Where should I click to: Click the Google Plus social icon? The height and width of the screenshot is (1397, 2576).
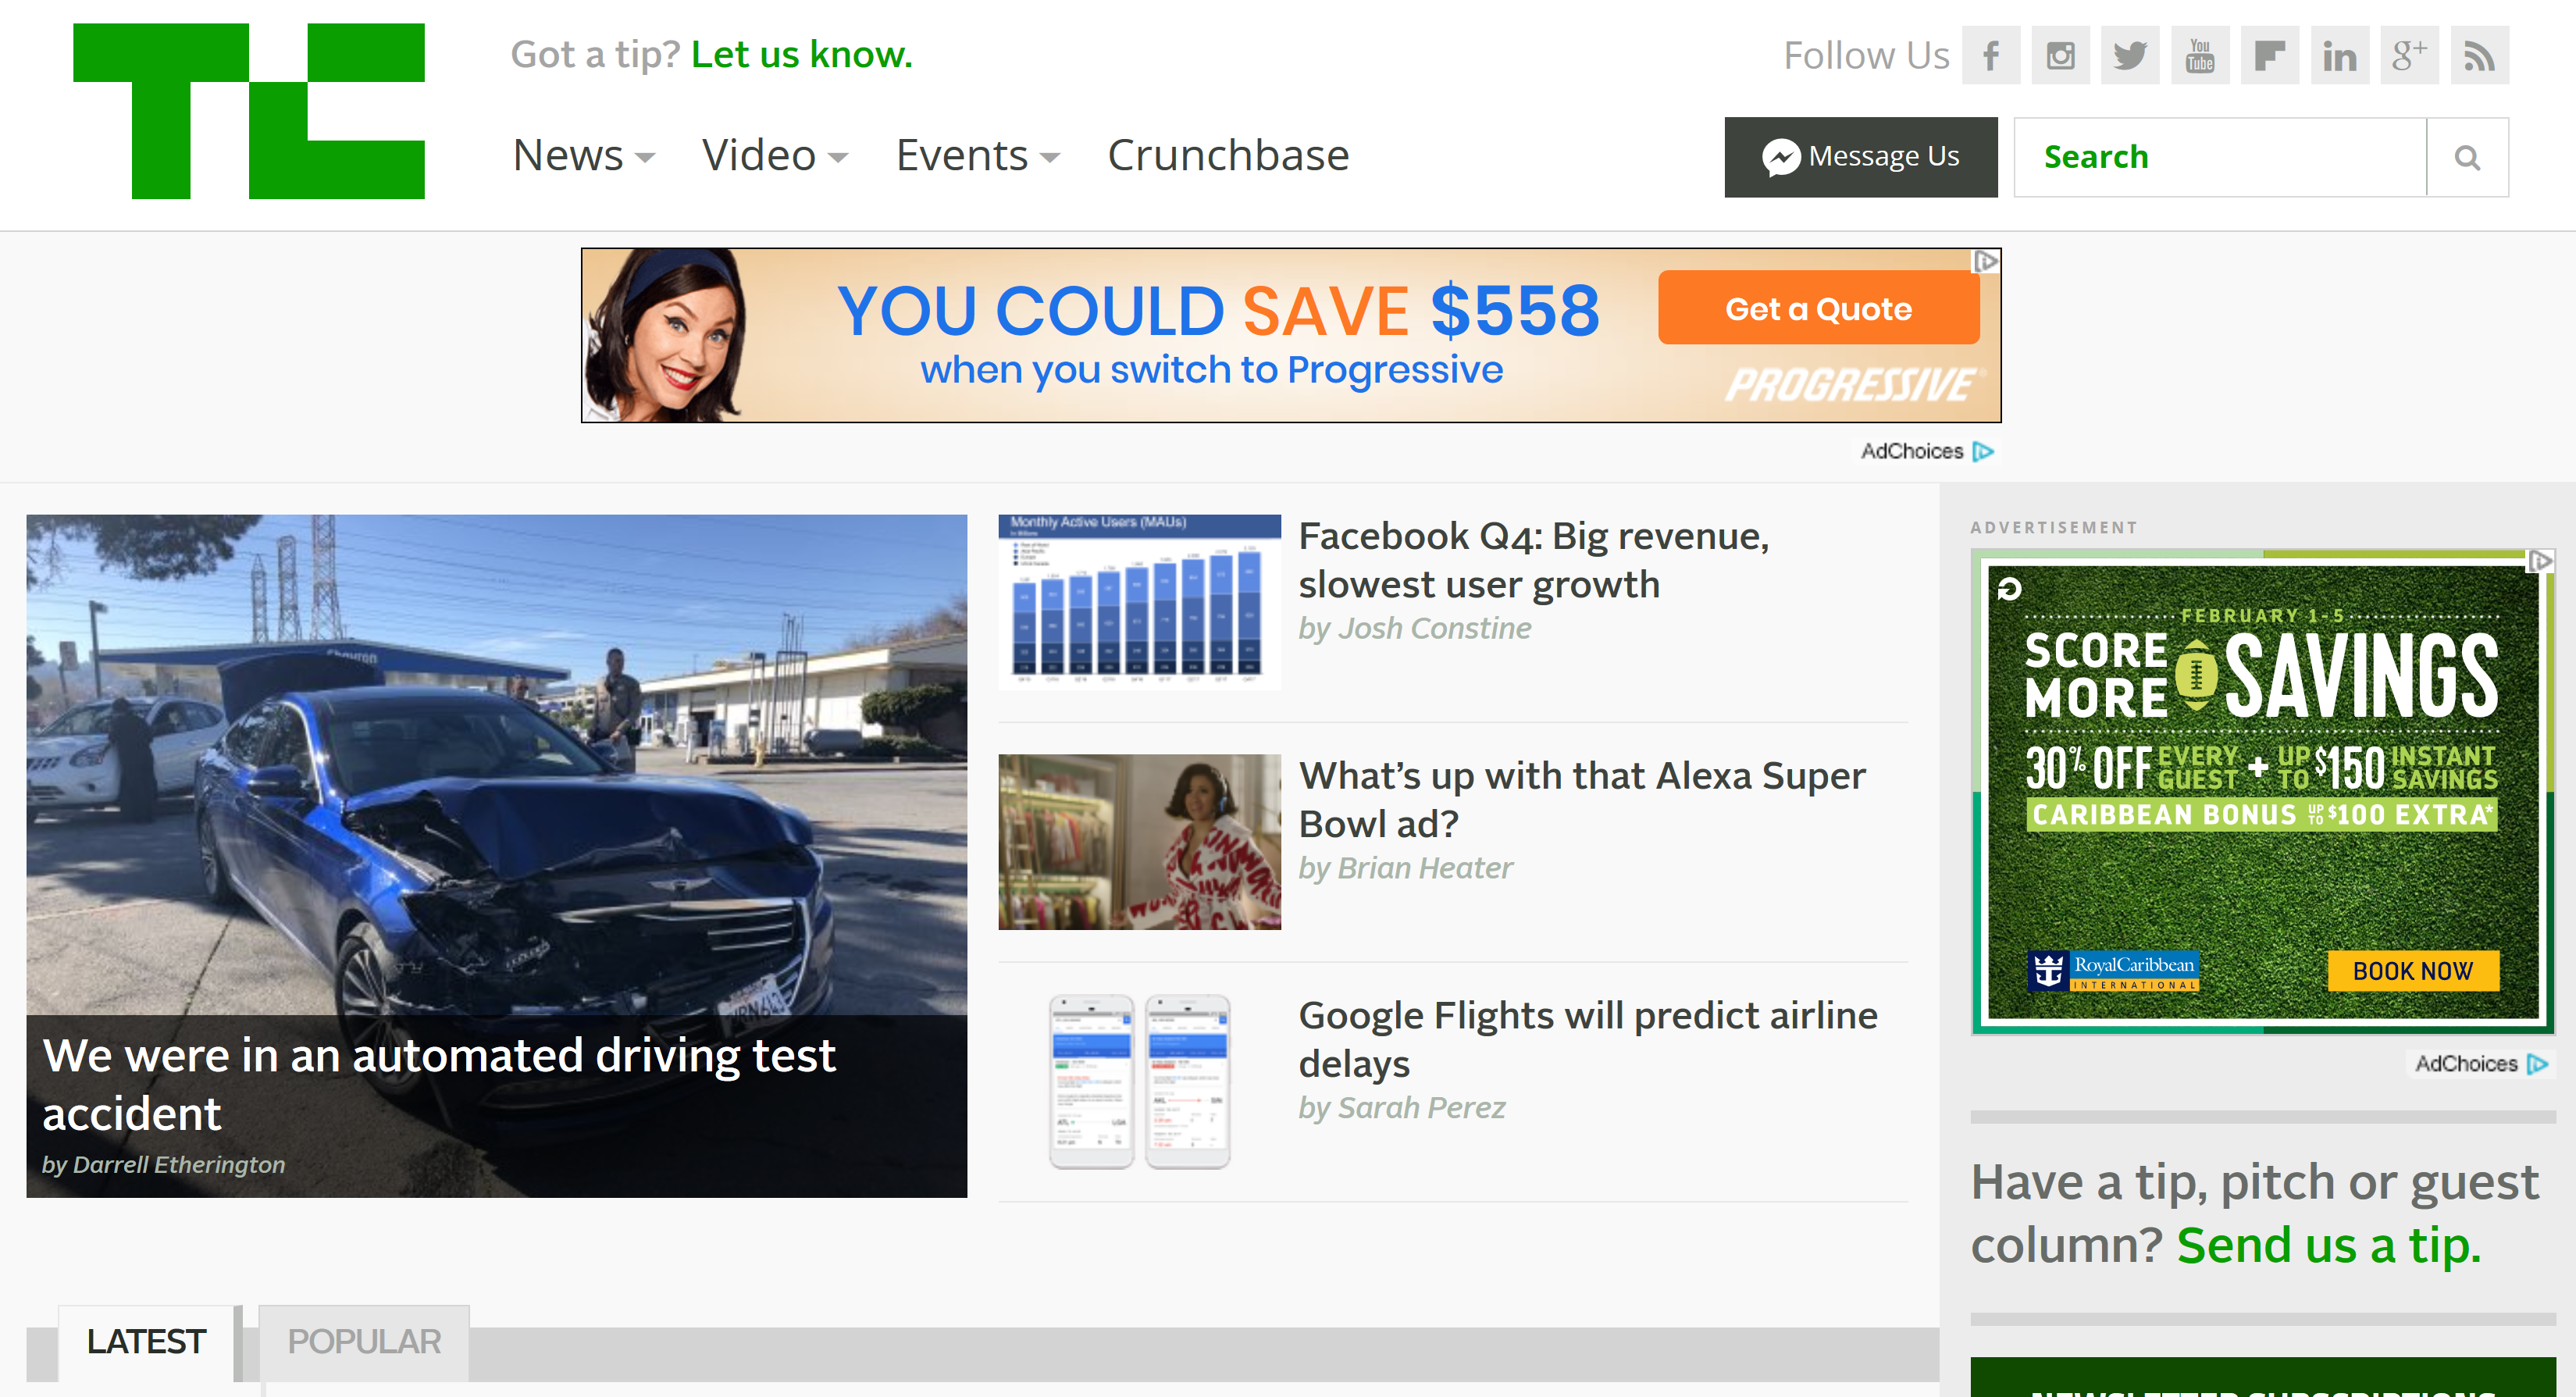pyautogui.click(x=2407, y=55)
